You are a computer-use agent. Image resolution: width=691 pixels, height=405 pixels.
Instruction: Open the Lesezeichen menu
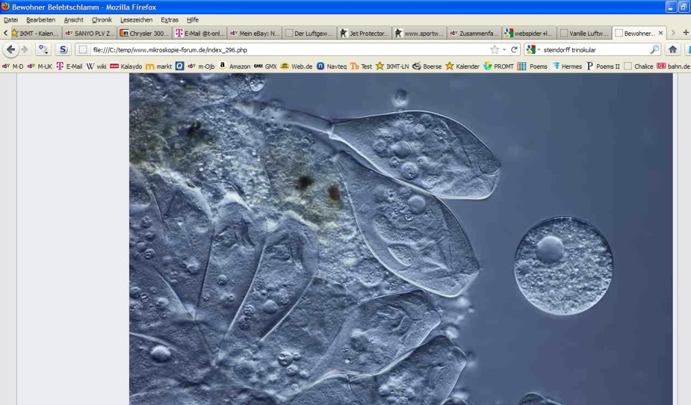136,20
